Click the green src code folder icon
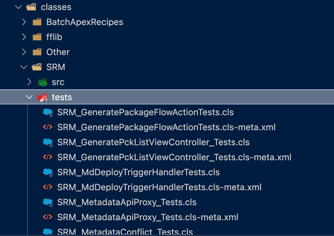This screenshot has width=334, height=236. point(42,82)
